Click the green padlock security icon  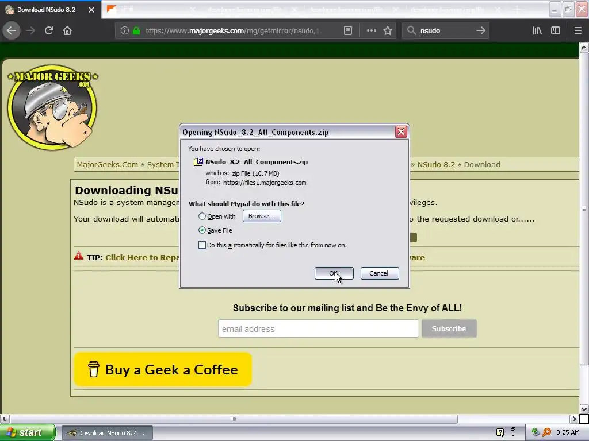click(137, 31)
